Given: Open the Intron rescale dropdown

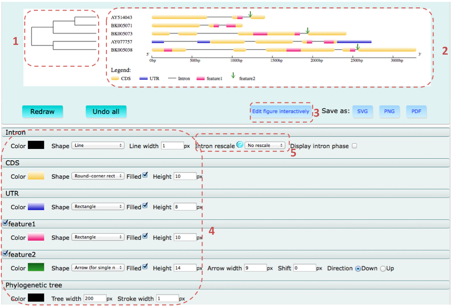Looking at the screenshot, I should tap(265, 145).
